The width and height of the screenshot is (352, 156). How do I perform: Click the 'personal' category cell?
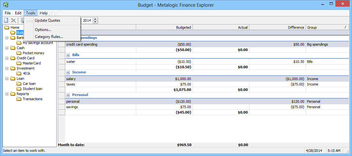(x=101, y=101)
